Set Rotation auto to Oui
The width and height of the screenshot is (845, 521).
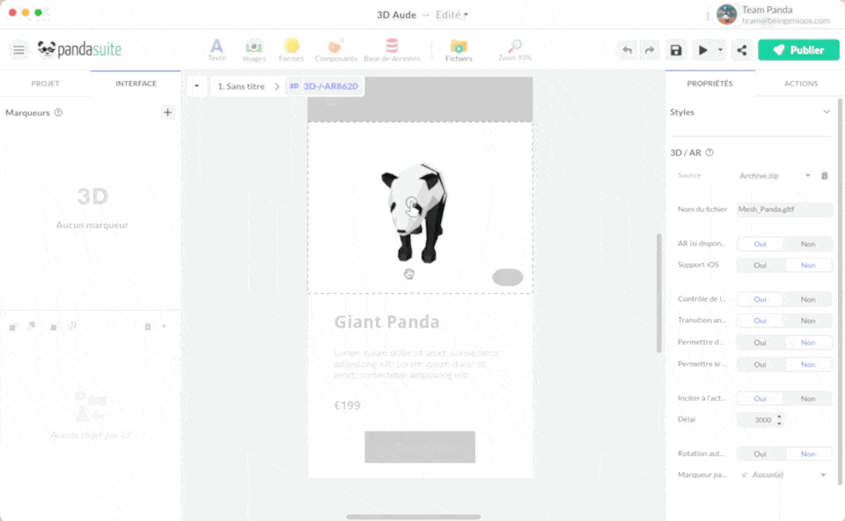click(760, 454)
